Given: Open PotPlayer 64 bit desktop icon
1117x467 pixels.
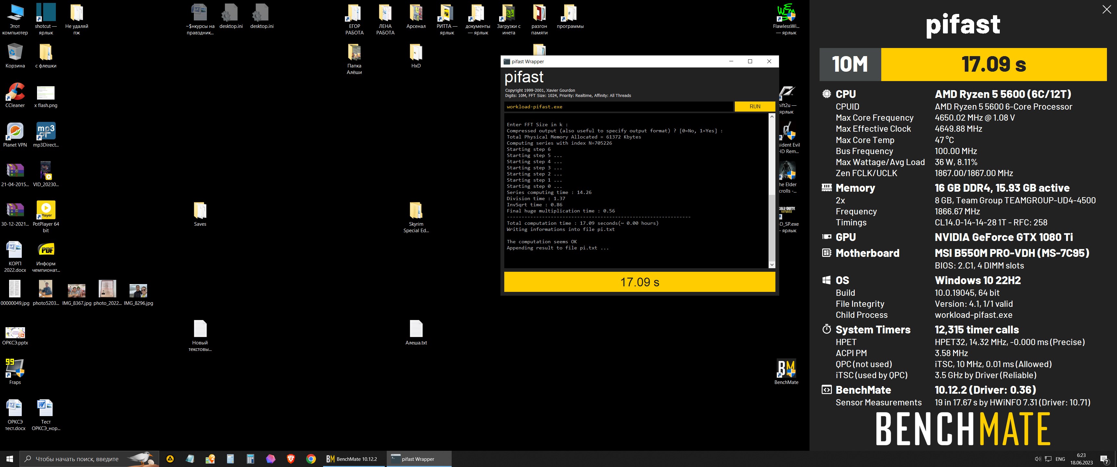Looking at the screenshot, I should (x=45, y=216).
